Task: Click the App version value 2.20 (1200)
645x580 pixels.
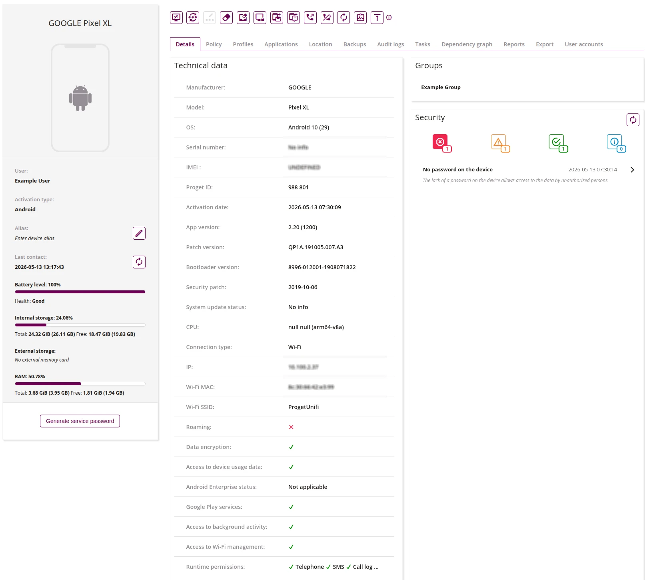Action: tap(303, 227)
